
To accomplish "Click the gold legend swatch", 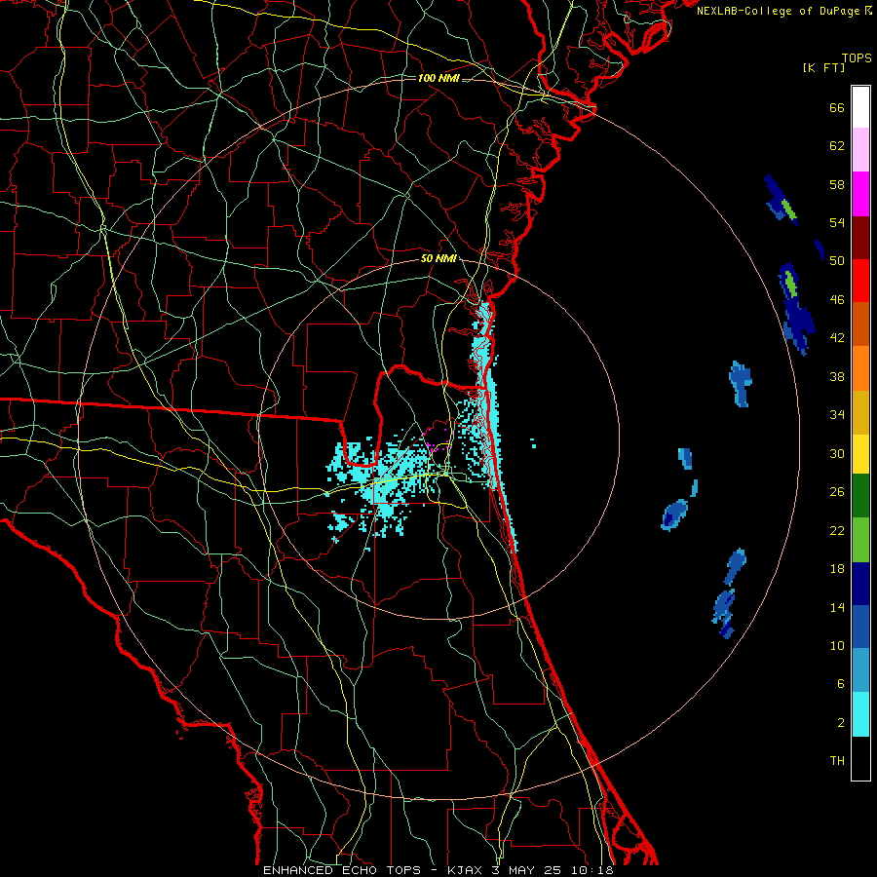I will coord(860,412).
